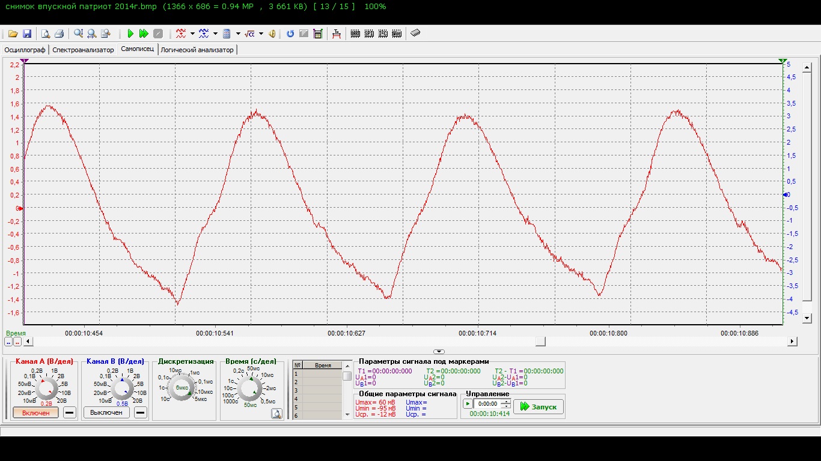
Task: Click the grey stop icon
Action: click(157, 34)
